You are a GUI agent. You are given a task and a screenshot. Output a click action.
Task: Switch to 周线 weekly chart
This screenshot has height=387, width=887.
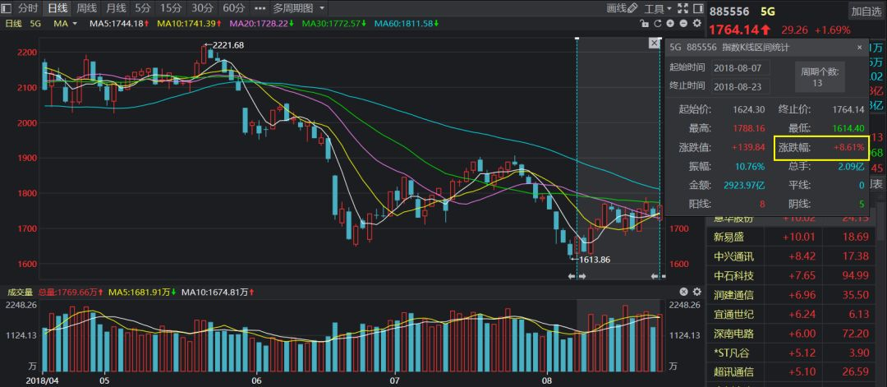(86, 8)
